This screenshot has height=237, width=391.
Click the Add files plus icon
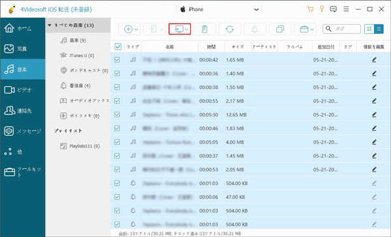[x=128, y=29]
